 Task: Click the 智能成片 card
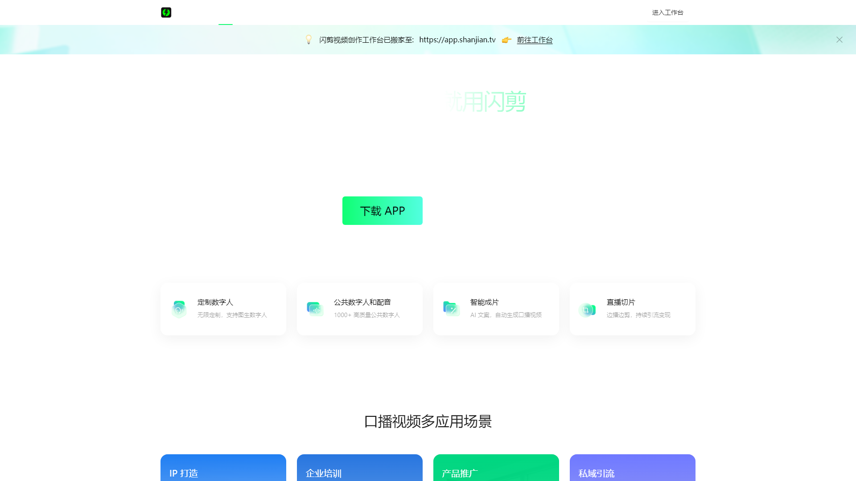pos(496,309)
